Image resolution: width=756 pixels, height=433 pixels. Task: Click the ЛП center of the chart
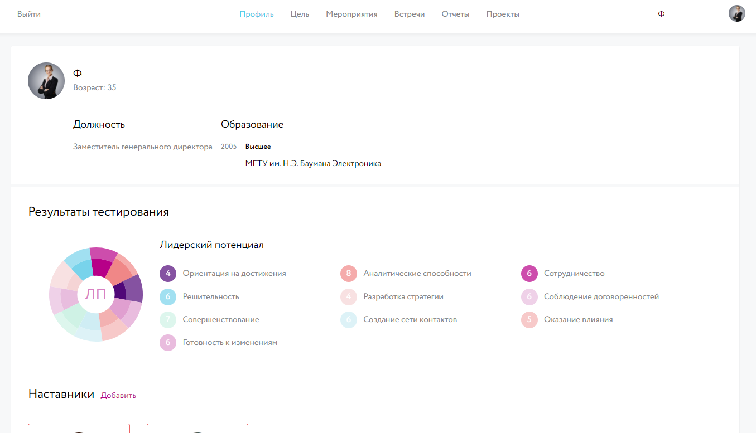click(95, 294)
